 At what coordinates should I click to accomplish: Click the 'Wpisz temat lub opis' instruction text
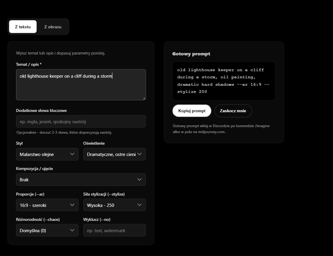coord(61,53)
